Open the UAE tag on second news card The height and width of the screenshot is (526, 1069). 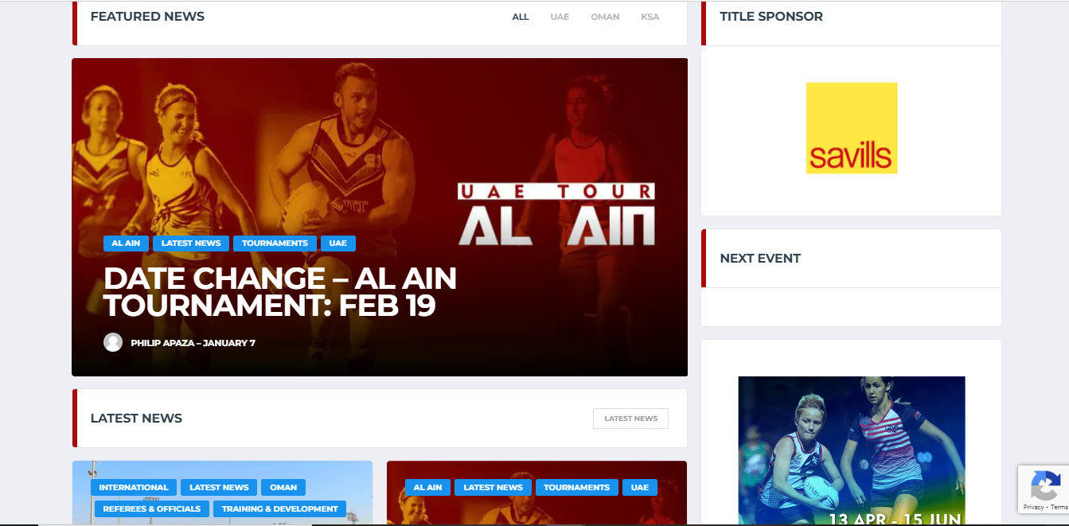[640, 488]
